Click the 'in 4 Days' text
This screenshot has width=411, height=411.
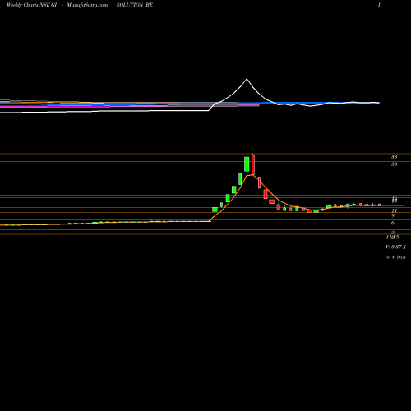[395, 257]
